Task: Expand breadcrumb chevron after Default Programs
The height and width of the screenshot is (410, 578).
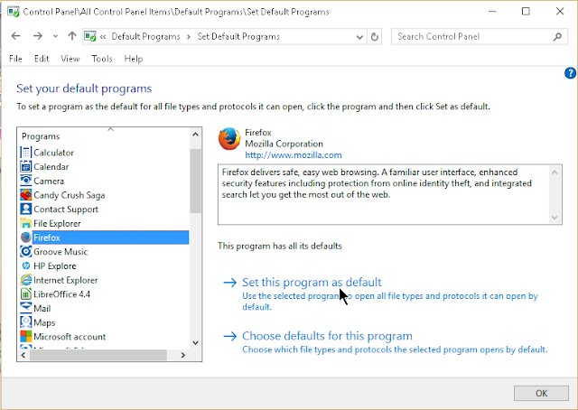Action: pyautogui.click(x=189, y=37)
